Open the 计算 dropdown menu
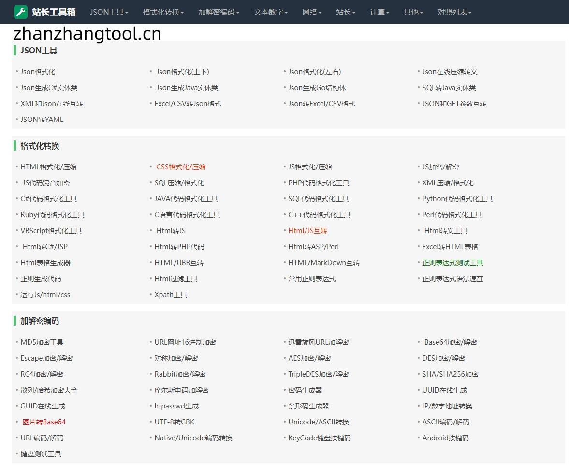 tap(379, 12)
